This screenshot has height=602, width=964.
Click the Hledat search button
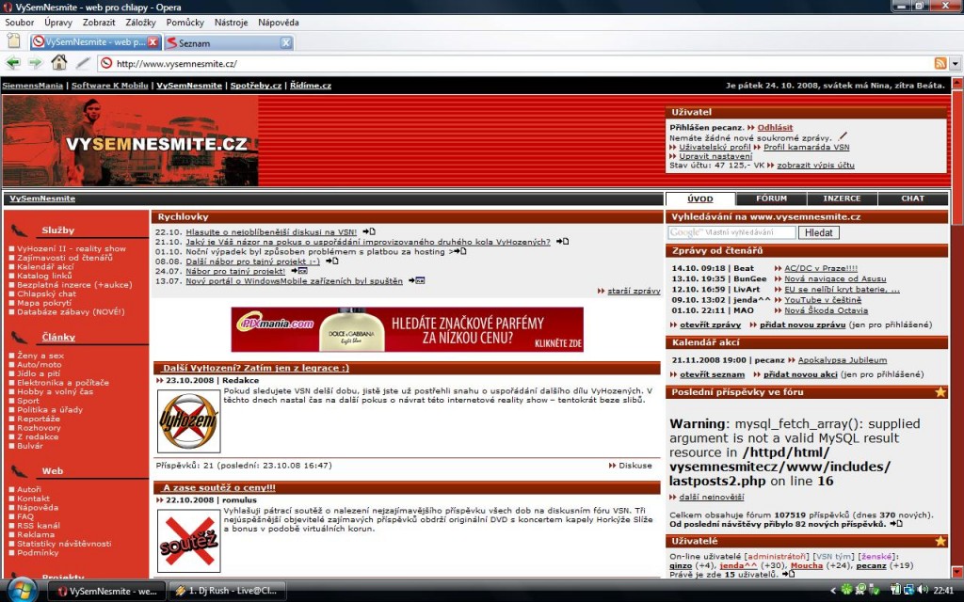[x=818, y=233]
